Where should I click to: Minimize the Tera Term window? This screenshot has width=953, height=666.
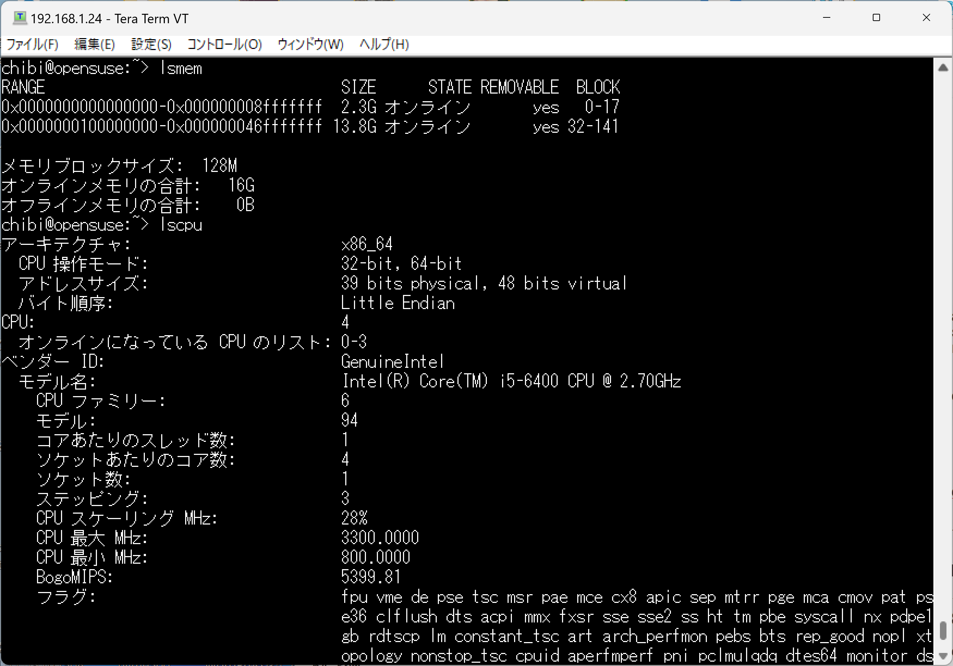(x=826, y=18)
